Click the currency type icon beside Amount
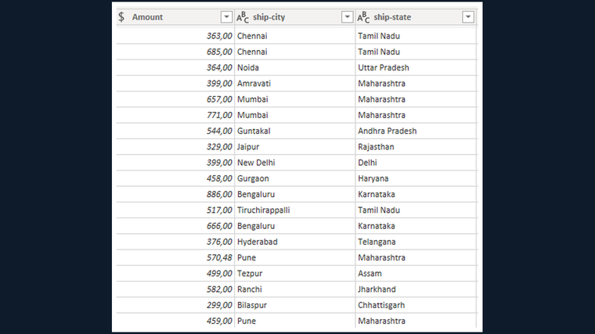 [121, 17]
